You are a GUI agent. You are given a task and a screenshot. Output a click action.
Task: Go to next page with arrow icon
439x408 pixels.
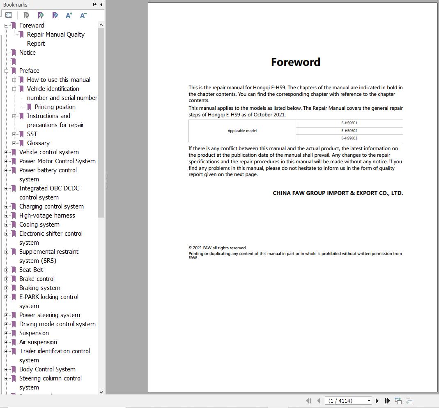[377, 401]
